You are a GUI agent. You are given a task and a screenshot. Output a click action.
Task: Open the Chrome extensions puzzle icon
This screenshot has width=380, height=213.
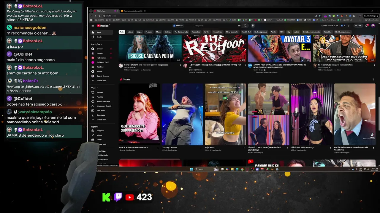click(x=354, y=16)
